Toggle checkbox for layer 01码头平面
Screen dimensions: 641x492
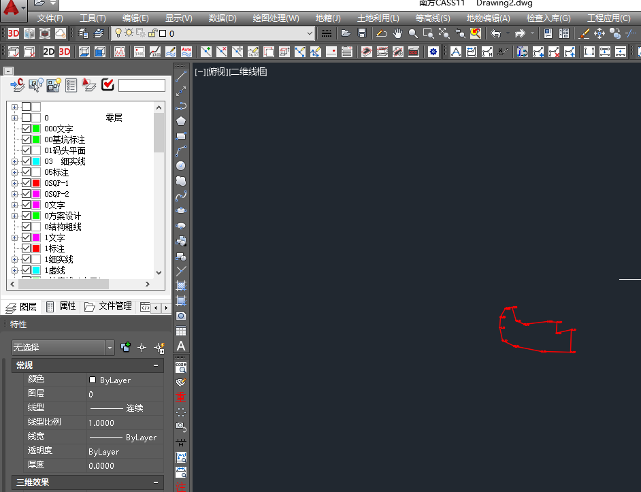(x=26, y=150)
